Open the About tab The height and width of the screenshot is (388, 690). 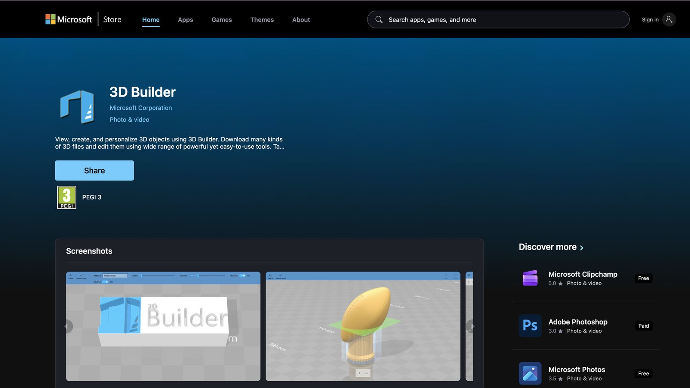coord(301,20)
